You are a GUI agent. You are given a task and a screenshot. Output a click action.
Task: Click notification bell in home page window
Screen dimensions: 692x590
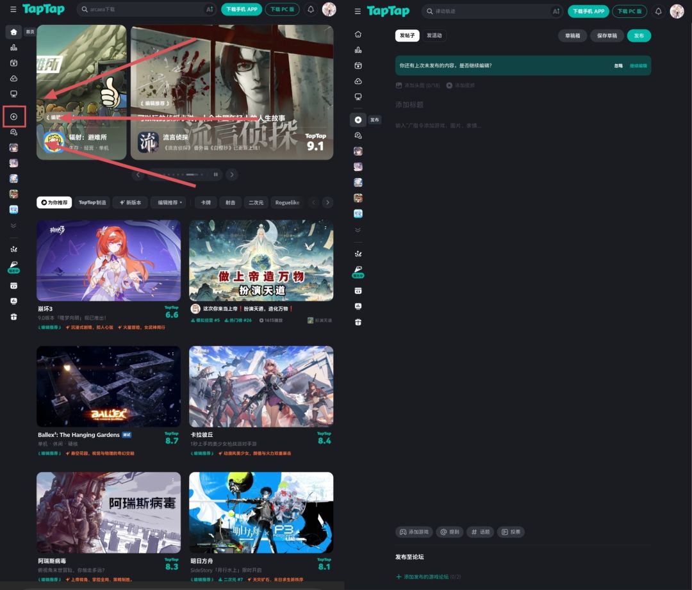[x=311, y=9]
